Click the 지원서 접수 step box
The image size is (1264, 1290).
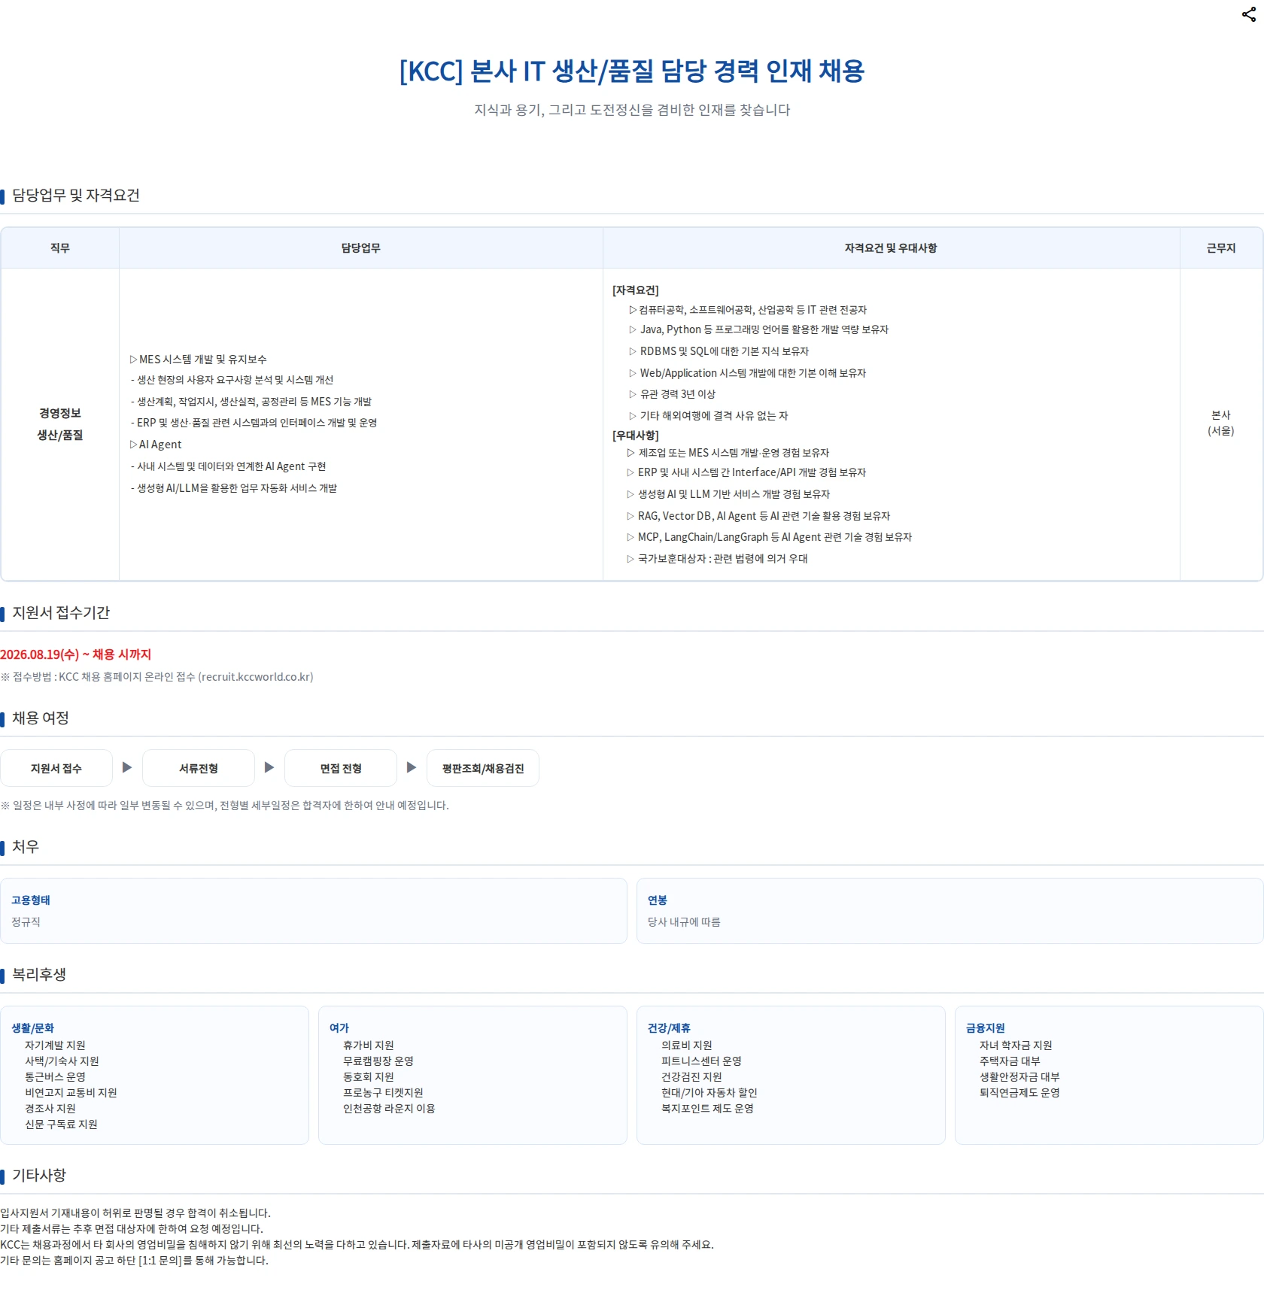[56, 768]
